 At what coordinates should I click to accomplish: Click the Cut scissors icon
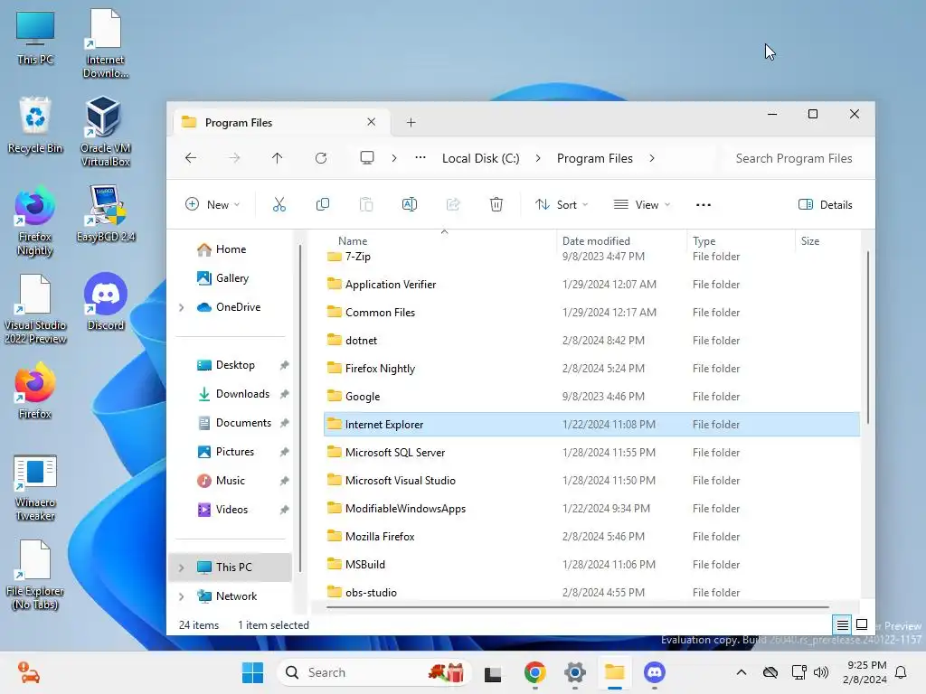coord(279,205)
